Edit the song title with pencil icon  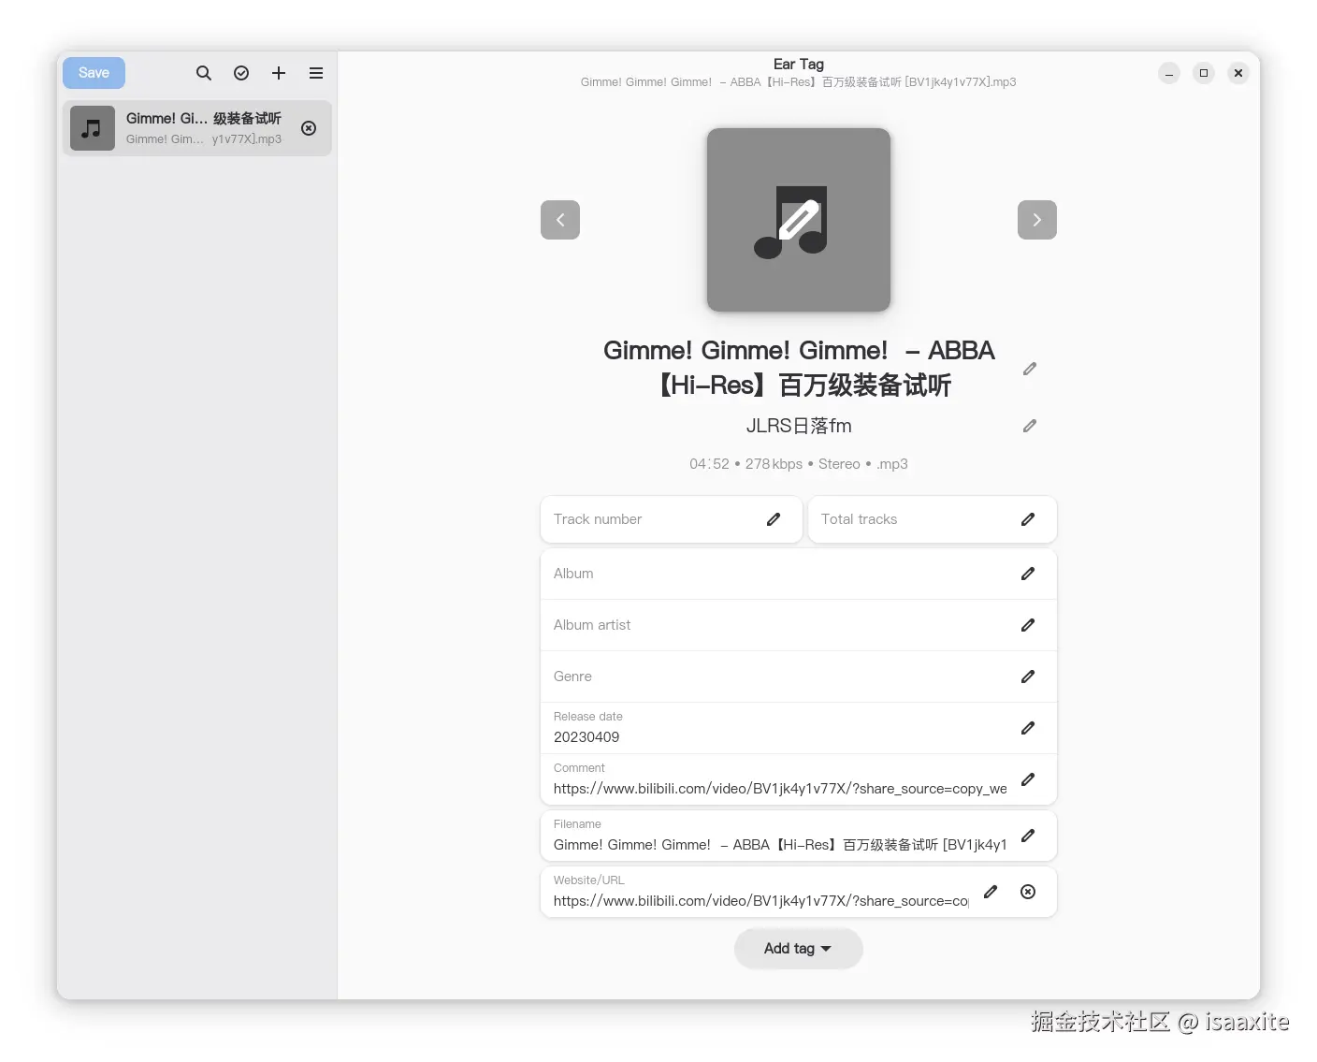coord(1030,369)
